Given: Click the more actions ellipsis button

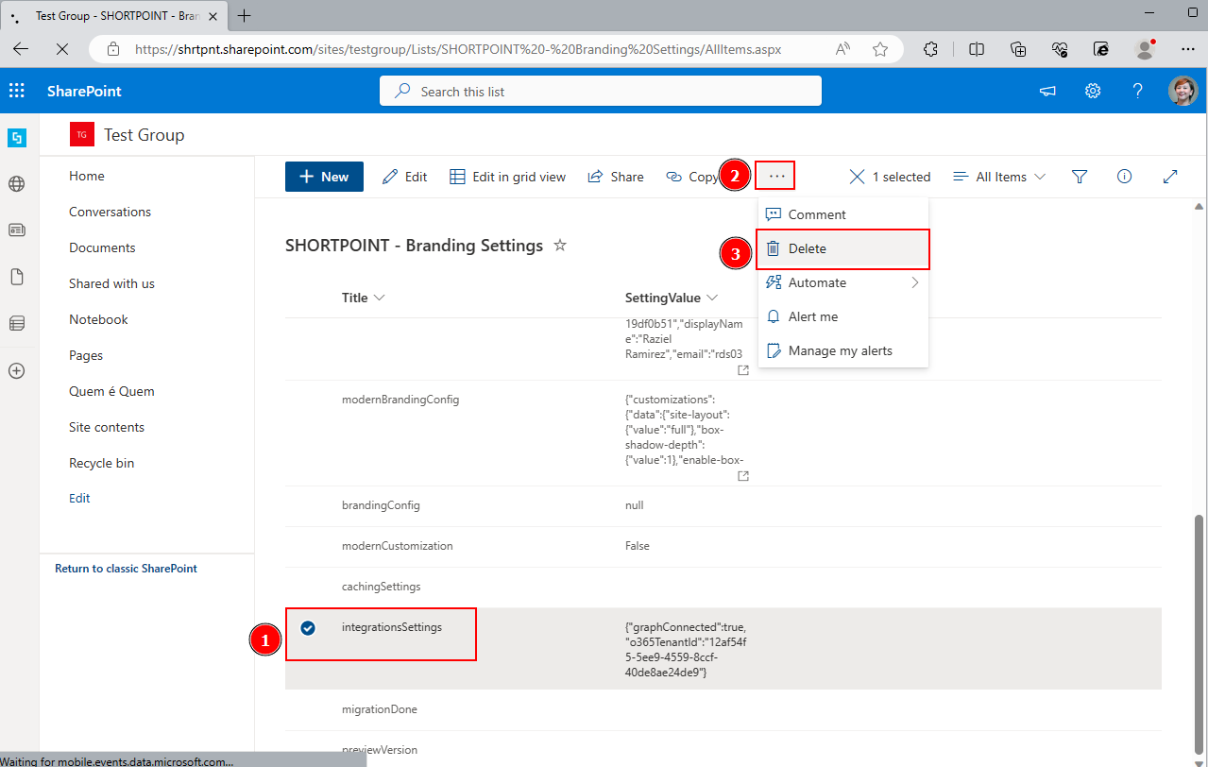Looking at the screenshot, I should pos(777,177).
